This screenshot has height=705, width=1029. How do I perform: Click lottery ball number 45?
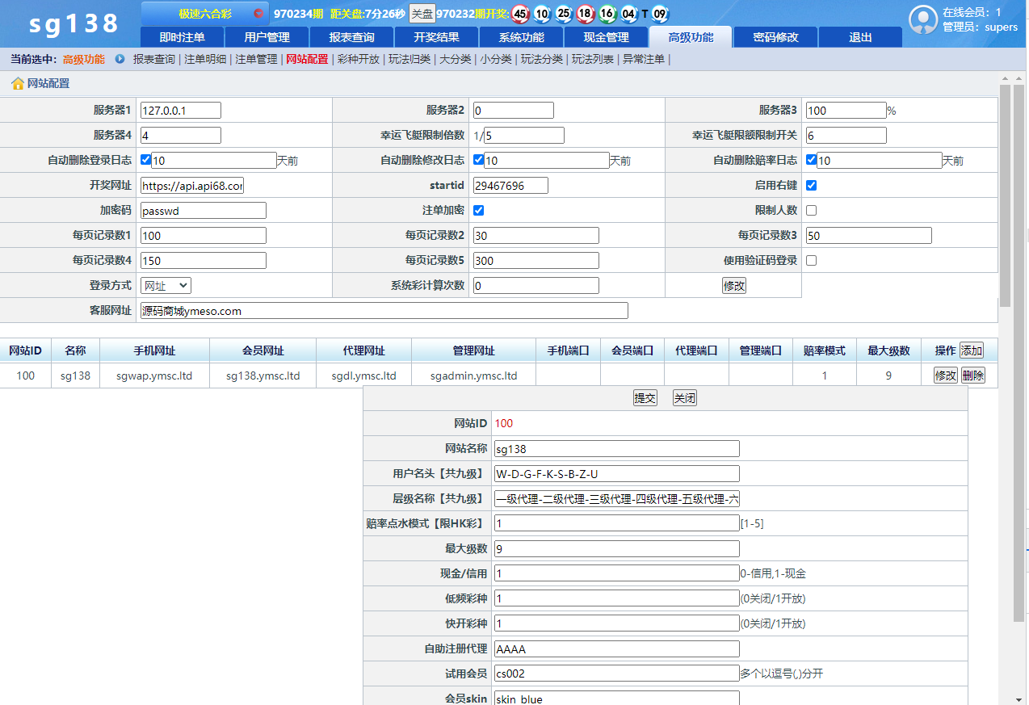coord(520,14)
